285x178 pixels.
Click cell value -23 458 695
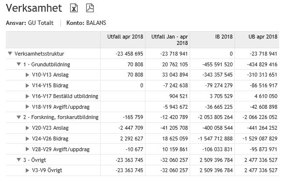[129, 54]
